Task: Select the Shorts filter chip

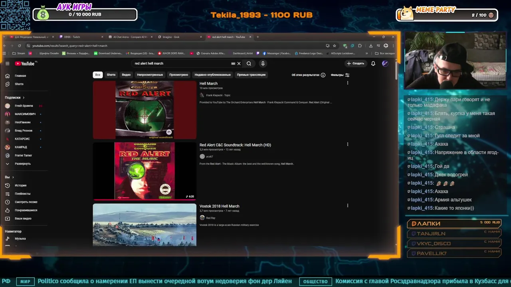Action: 111,75
